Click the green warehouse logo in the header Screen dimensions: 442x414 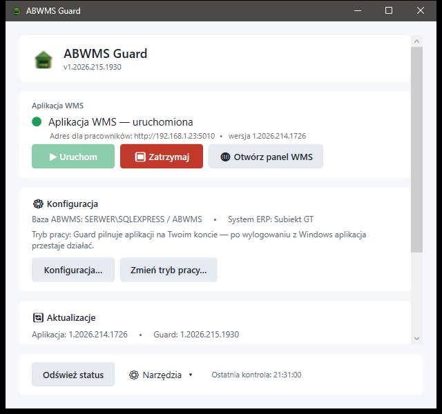click(x=44, y=60)
